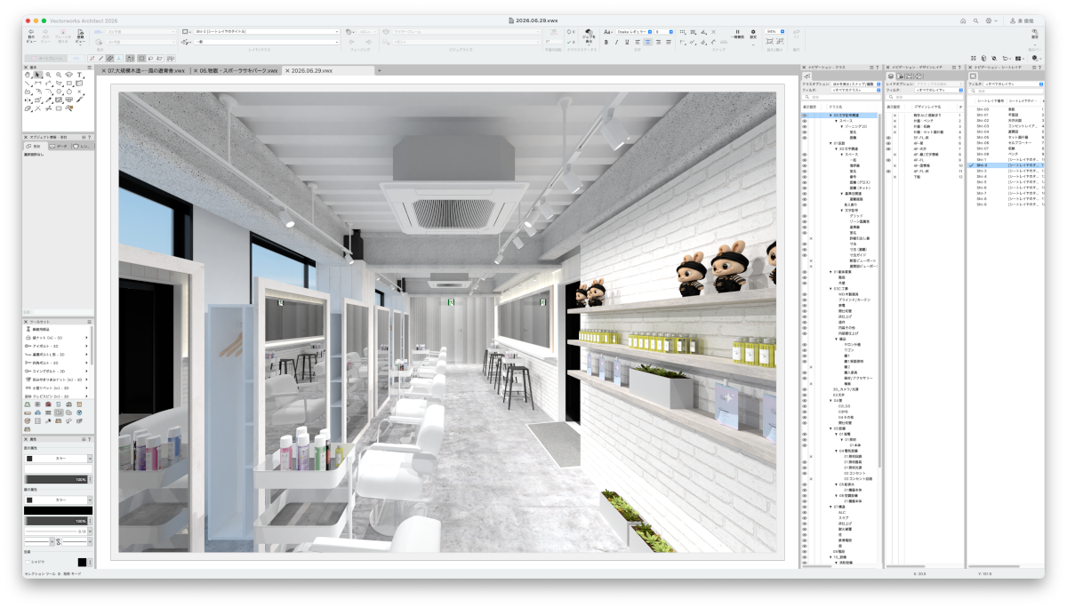Screen dimensions: 1067x608
Task: Expand the 六角ボルト - 3D toolset arrow
Action: coord(86,363)
